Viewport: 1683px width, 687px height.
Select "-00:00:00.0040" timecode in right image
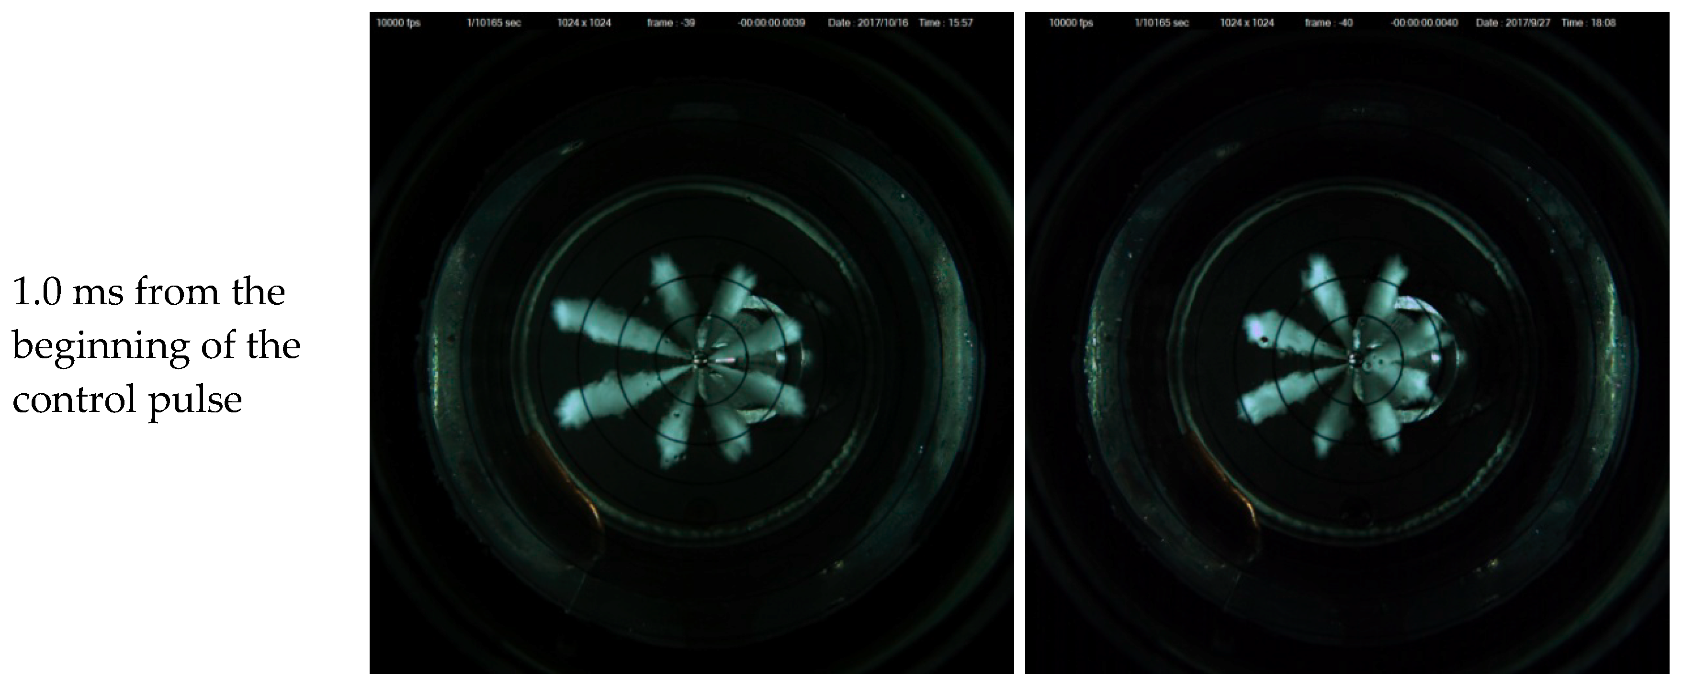click(x=1423, y=23)
